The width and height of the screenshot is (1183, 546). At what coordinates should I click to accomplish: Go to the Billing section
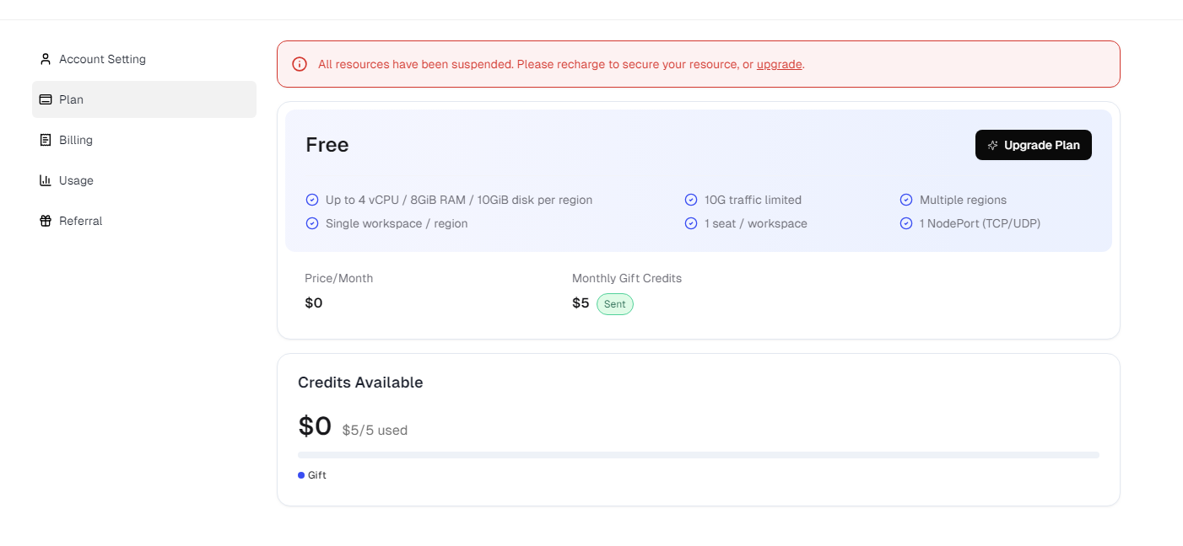click(144, 140)
